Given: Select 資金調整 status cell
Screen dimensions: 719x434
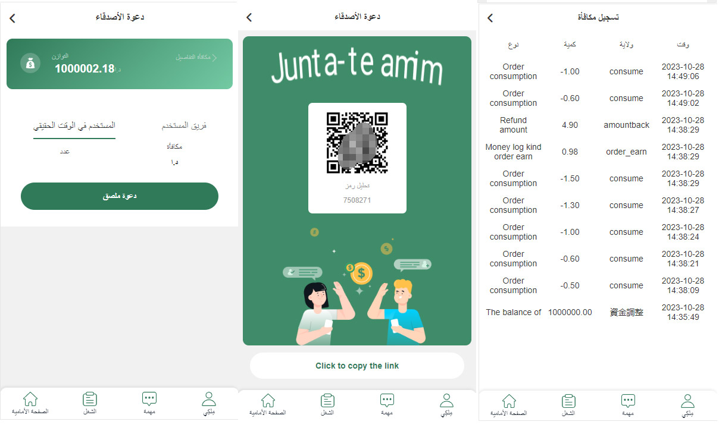Looking at the screenshot, I should [626, 312].
